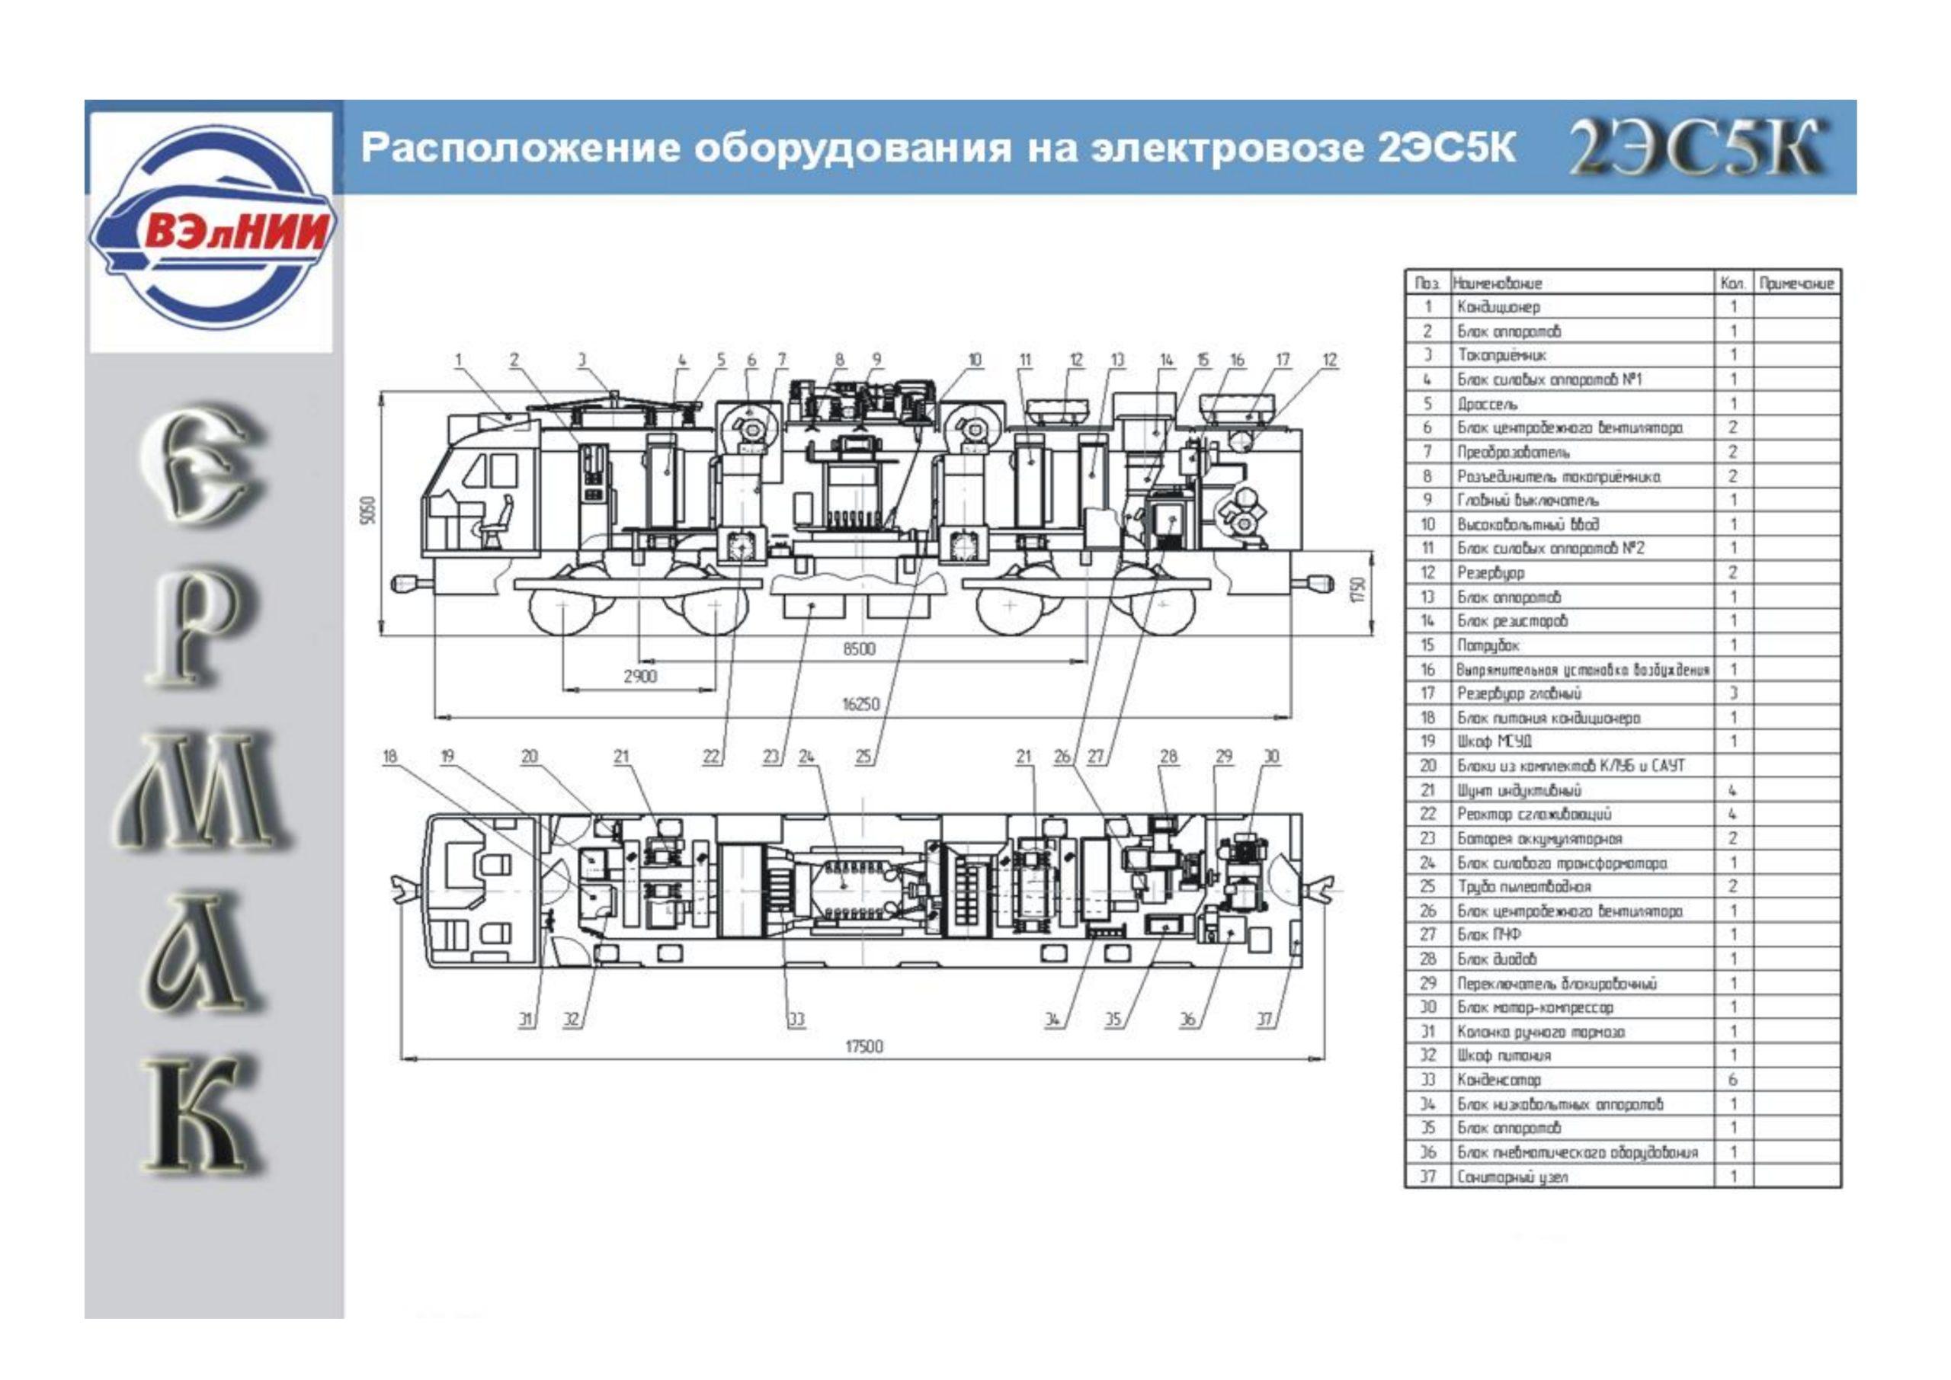Select the title 'Расположение оборудования на электровозе 2ЭС5К'
The height and width of the screenshot is (1380, 1951).
pyautogui.click(x=938, y=148)
